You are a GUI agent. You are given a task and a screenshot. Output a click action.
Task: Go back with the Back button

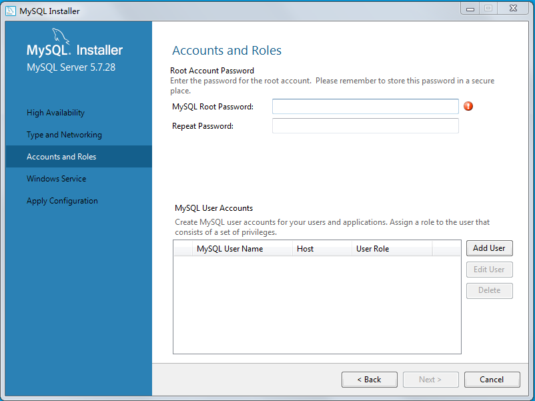(369, 380)
